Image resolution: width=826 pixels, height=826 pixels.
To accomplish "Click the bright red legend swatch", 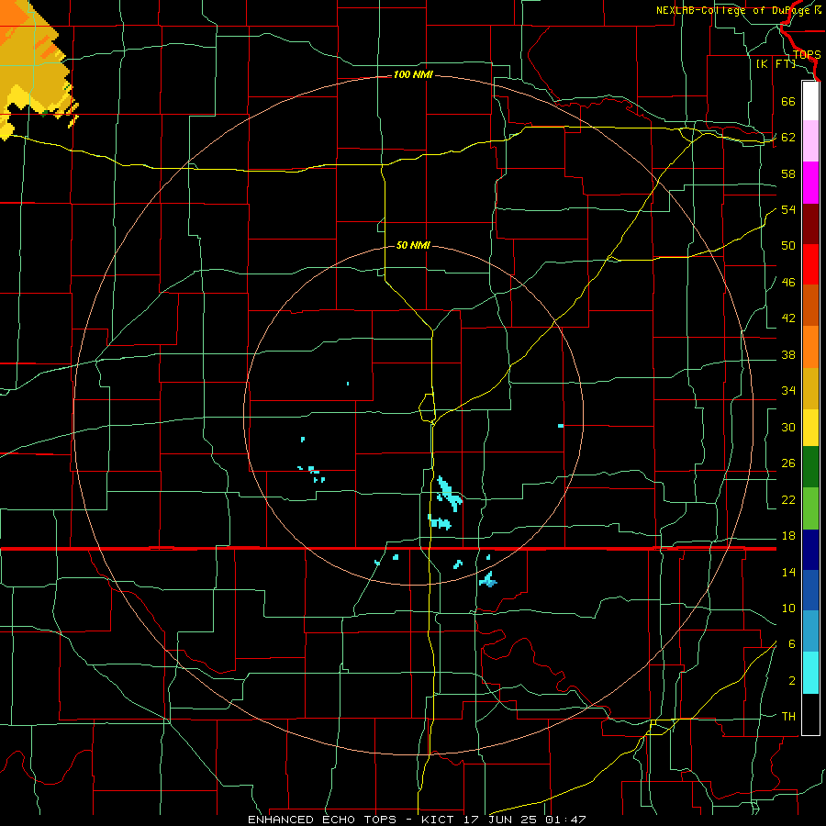I will (810, 264).
